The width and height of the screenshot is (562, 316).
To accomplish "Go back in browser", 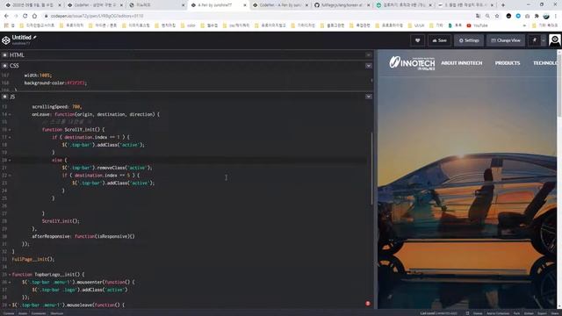I will (6, 16).
